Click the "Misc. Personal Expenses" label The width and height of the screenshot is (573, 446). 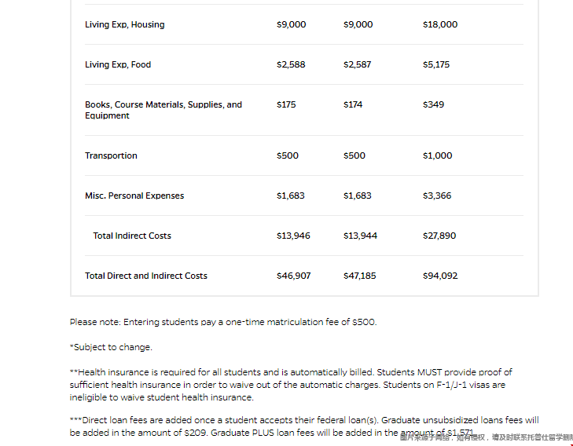click(x=134, y=196)
